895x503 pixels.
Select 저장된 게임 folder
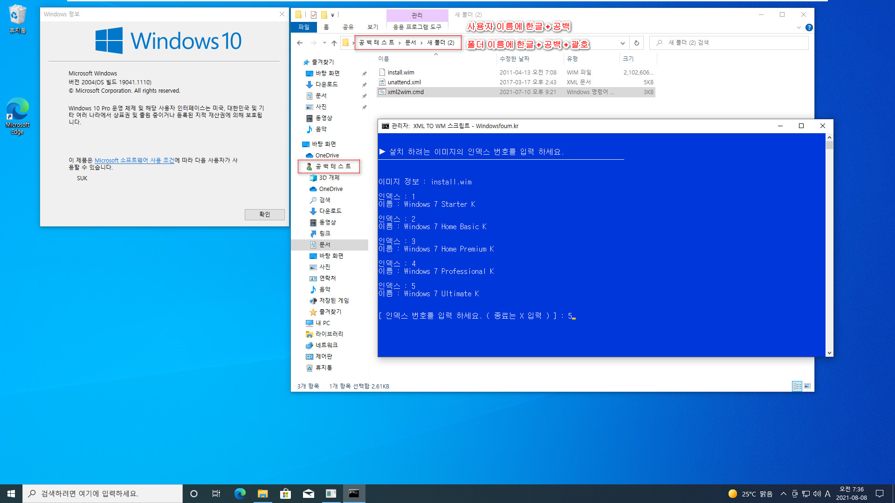click(x=334, y=300)
